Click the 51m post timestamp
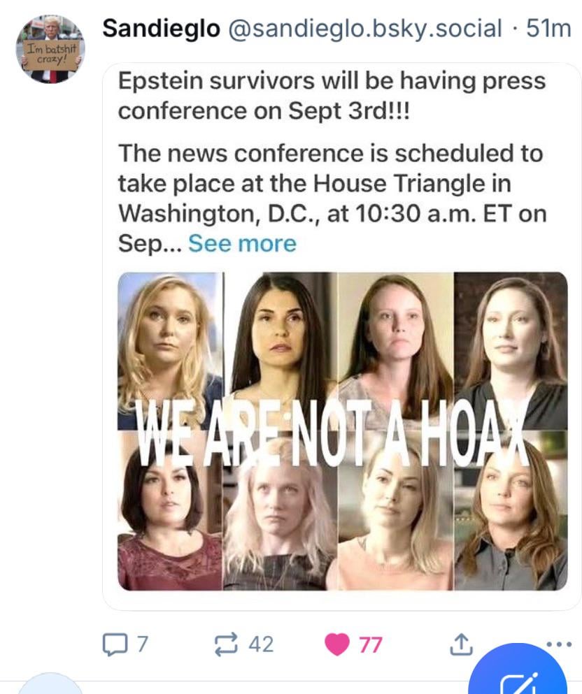This screenshot has width=582, height=694. 548,29
